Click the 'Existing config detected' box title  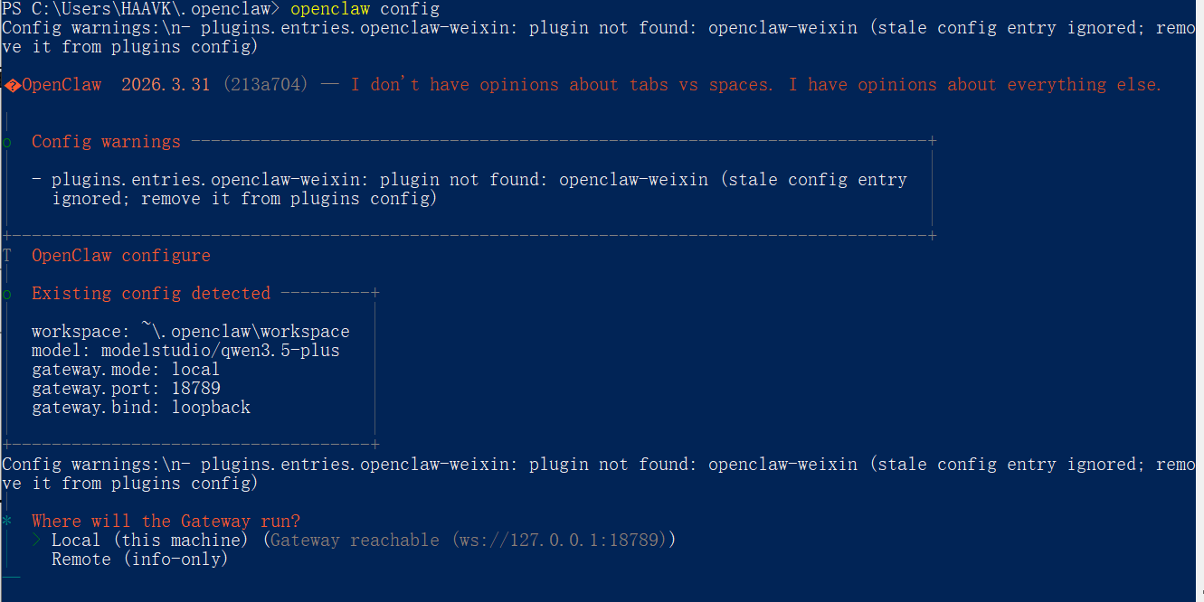[150, 294]
